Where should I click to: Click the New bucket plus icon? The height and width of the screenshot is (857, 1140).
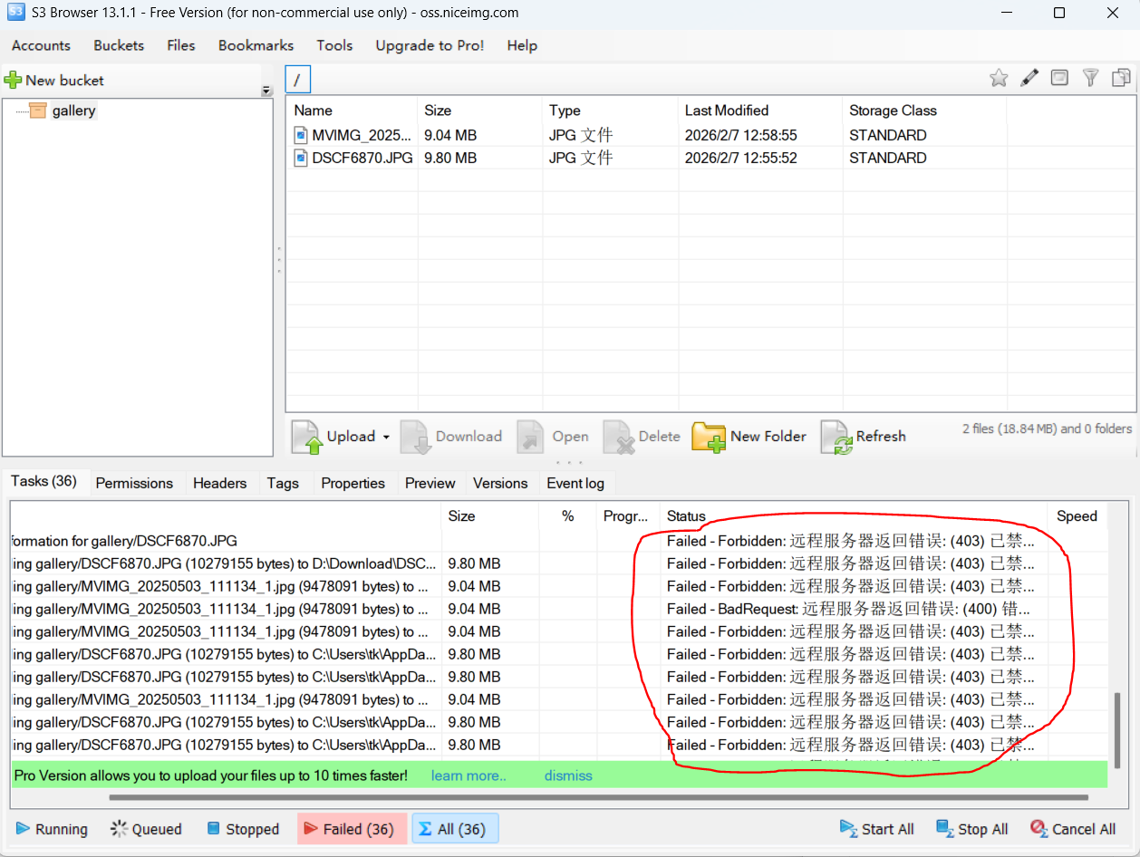14,81
